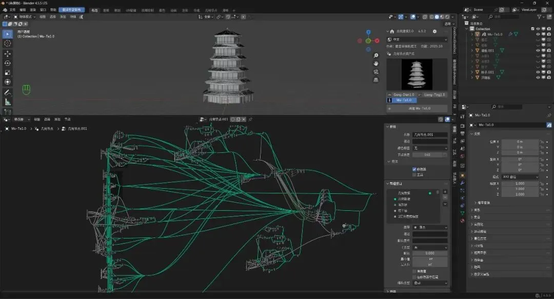Click the pan hand viewport gizmo

coord(376,64)
